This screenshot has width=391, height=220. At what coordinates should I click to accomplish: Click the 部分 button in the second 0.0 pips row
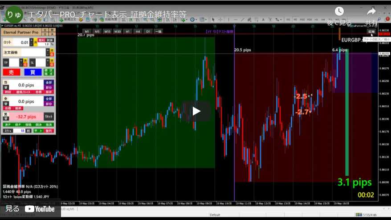coord(49,104)
